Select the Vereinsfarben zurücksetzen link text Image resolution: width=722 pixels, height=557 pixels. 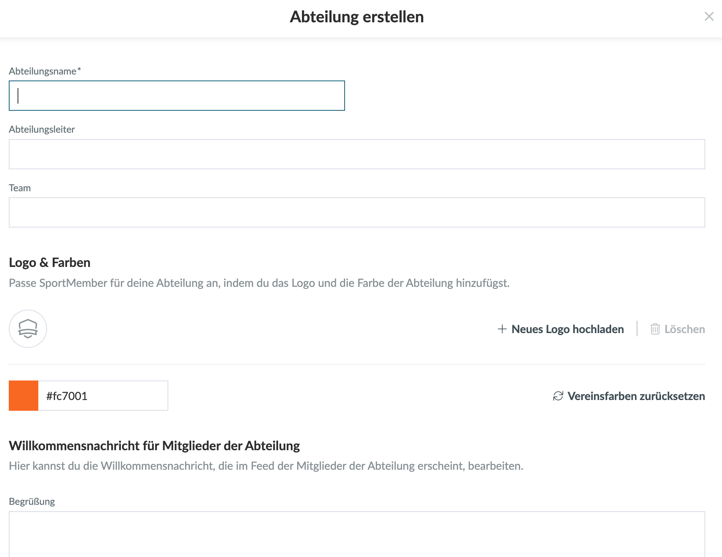pyautogui.click(x=636, y=396)
